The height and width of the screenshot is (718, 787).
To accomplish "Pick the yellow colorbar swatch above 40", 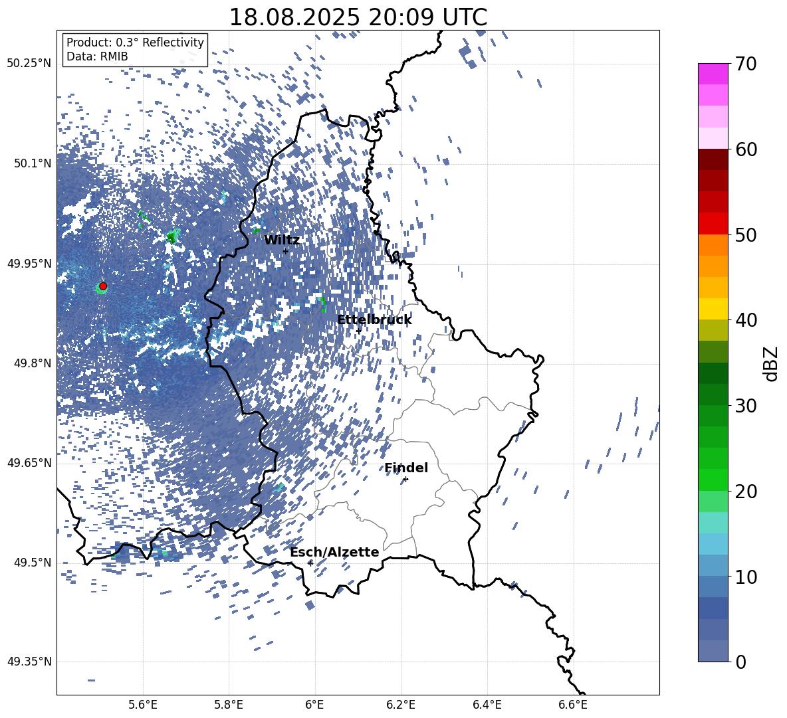I will click(x=713, y=309).
